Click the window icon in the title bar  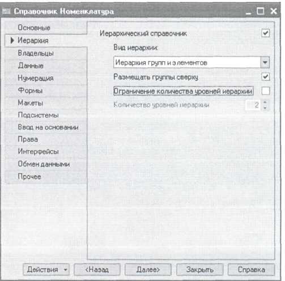point(6,11)
